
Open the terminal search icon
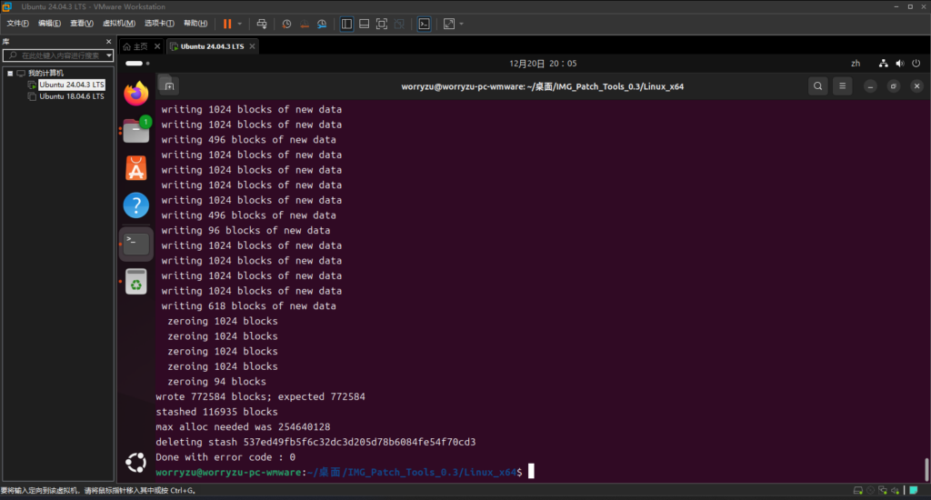pyautogui.click(x=818, y=86)
